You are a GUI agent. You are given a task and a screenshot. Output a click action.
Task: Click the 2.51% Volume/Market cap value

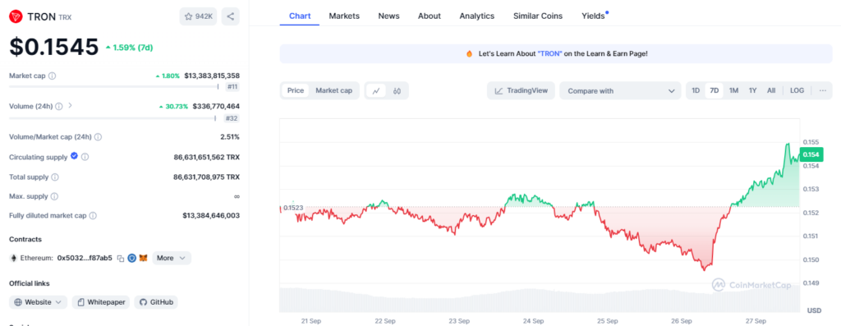[x=230, y=137]
